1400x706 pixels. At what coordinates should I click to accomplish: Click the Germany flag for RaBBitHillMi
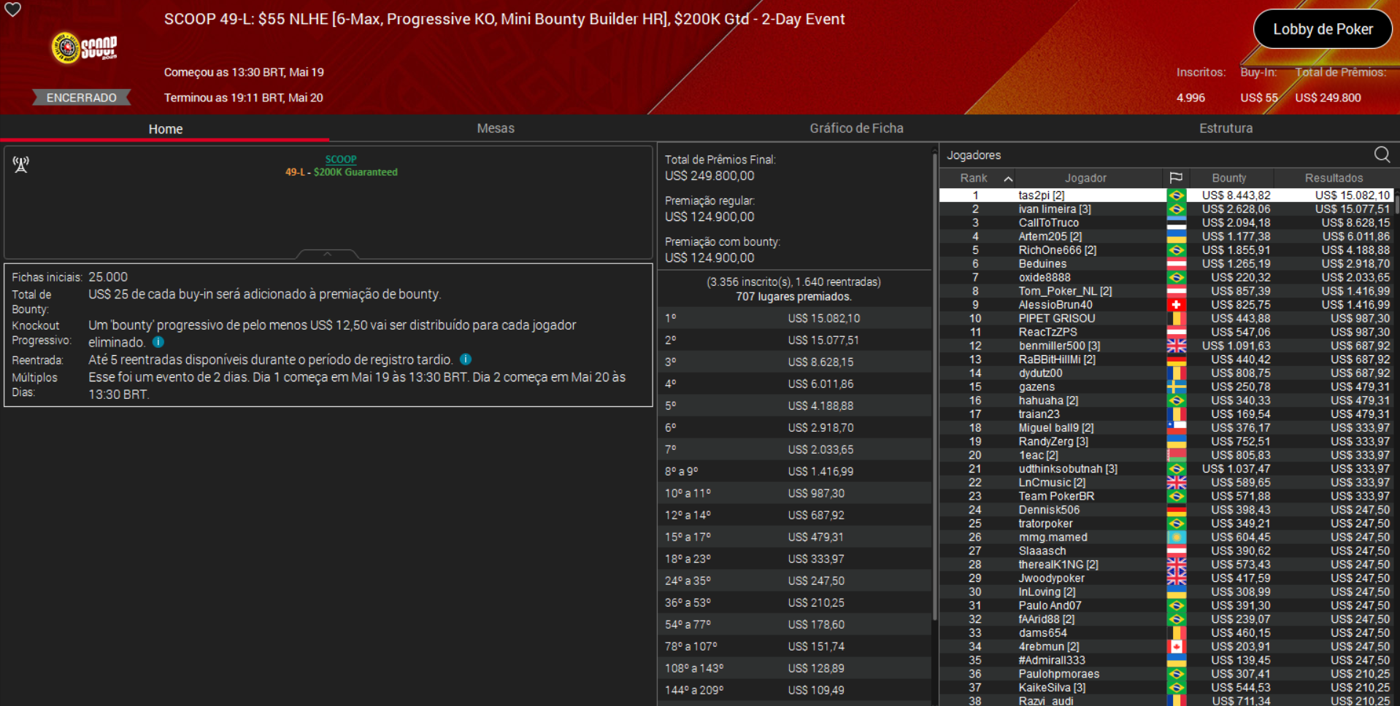(x=1176, y=360)
